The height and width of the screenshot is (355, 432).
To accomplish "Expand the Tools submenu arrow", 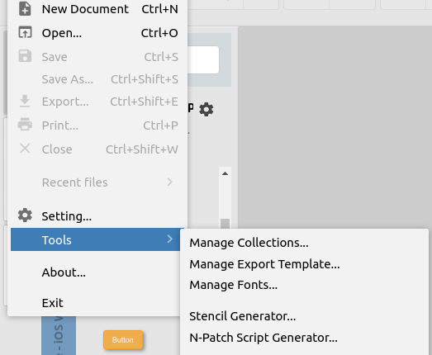I will [x=169, y=239].
